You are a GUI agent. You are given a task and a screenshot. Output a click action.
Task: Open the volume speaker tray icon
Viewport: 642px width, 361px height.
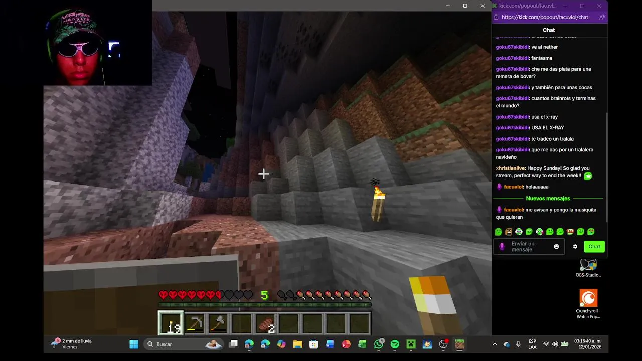pos(555,344)
